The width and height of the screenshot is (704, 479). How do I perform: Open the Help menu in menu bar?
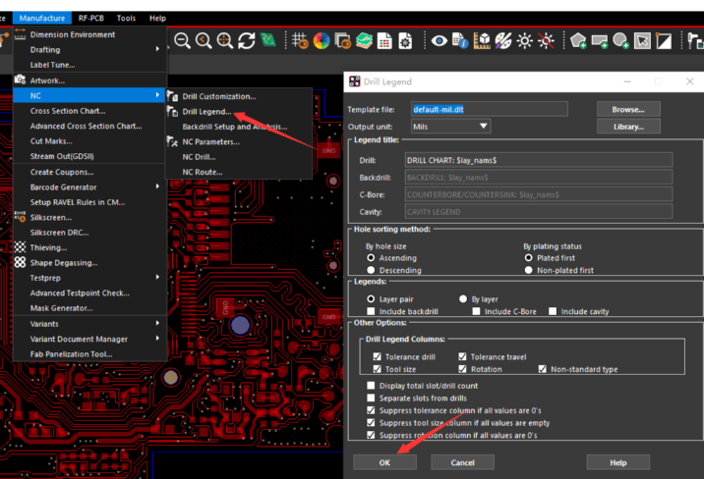tap(157, 18)
